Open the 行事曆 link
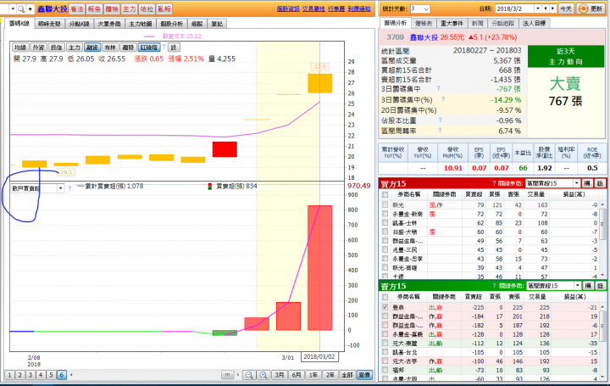Screen dimensions: 610x386 point(336,9)
